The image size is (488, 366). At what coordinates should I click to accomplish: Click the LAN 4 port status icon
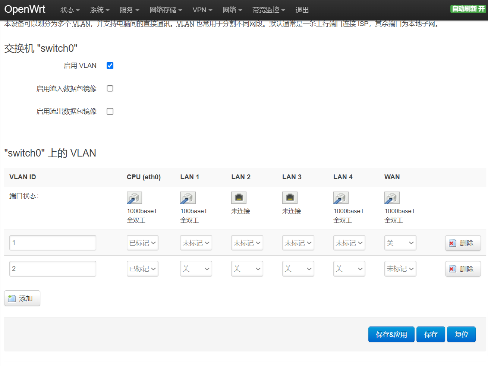(x=341, y=198)
